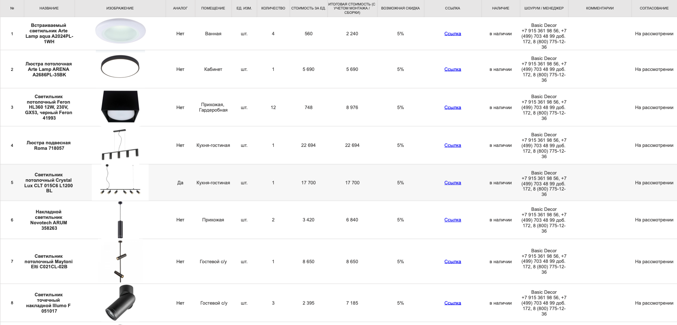Select the ИТОГОВАЯ СТОИМОСТЬ column header
Image resolution: width=677 pixels, height=325 pixels.
click(352, 8)
